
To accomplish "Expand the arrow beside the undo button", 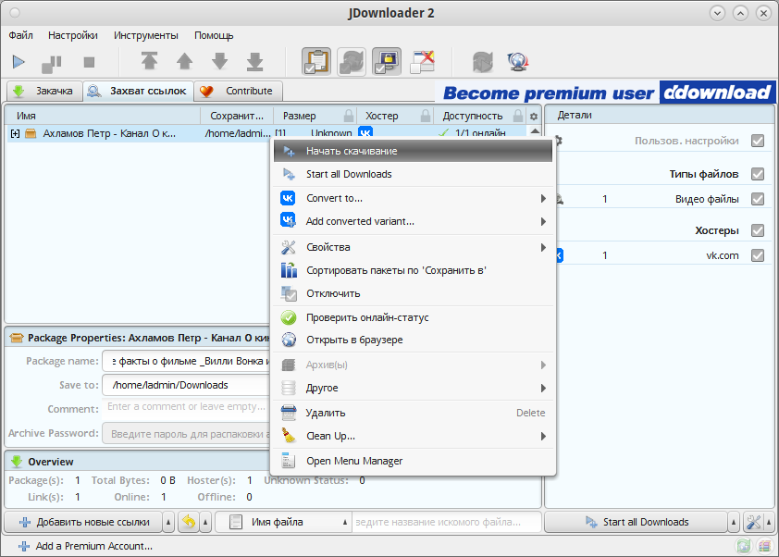I will pyautogui.click(x=205, y=522).
